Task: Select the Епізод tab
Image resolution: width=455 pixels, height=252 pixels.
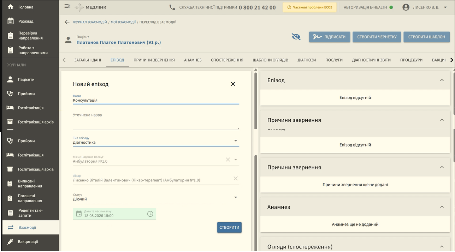Action: click(117, 60)
